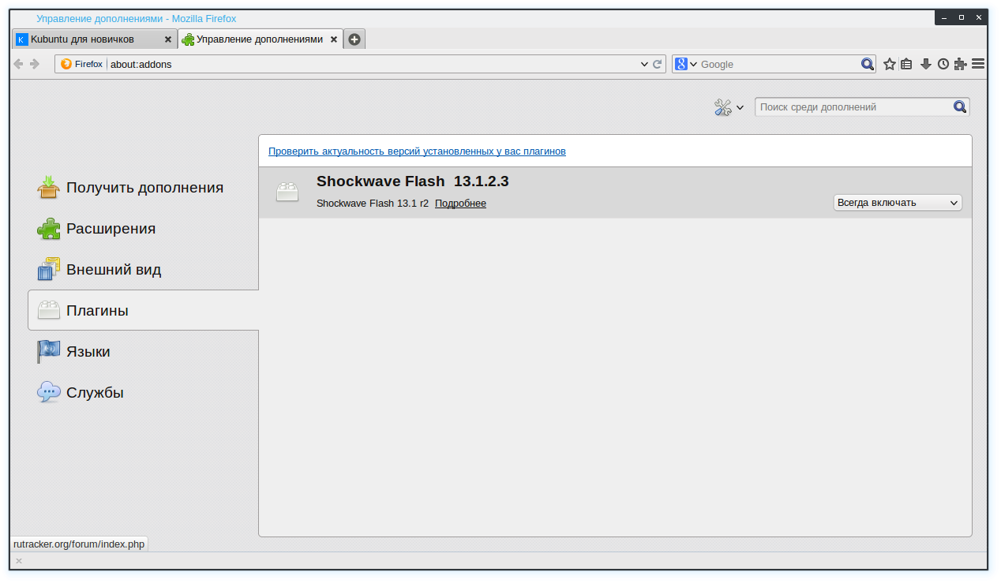This screenshot has height=587, width=1001.
Task: Open 'Получить дополнения' category
Action: (142, 188)
